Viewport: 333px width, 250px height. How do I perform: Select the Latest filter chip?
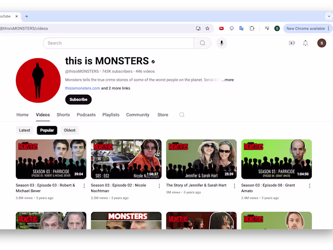[25, 130]
